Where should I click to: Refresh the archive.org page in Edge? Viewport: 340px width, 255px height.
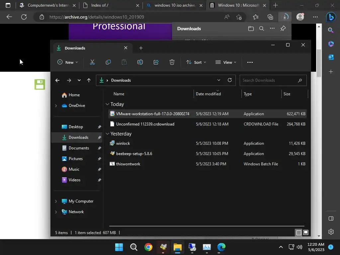24,17
